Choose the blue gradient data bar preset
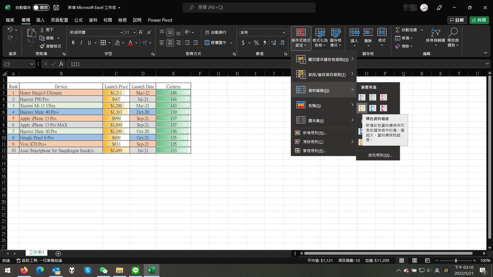Image resolution: width=493 pixels, height=277 pixels. 362,97
